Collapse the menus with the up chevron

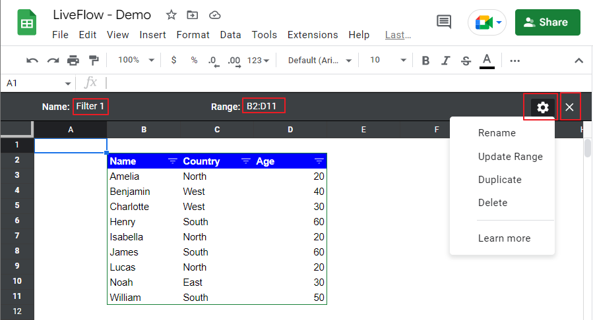[x=578, y=61]
